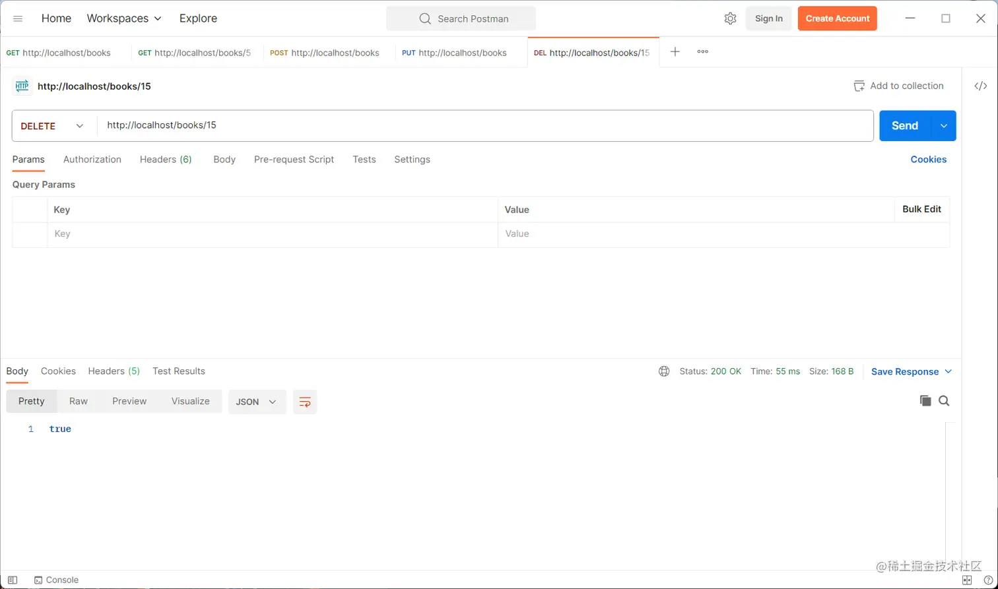Open the Send button arrow dropdown

(x=944, y=126)
